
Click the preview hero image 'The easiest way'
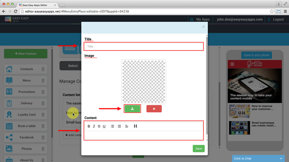255,86
